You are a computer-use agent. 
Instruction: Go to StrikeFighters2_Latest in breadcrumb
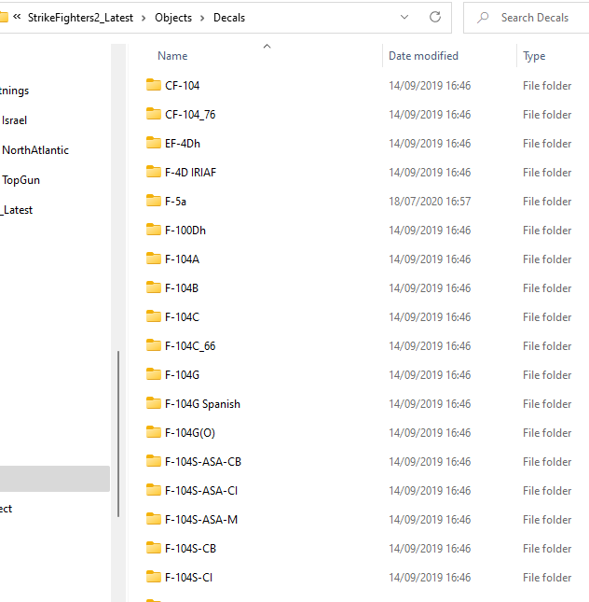[x=80, y=18]
